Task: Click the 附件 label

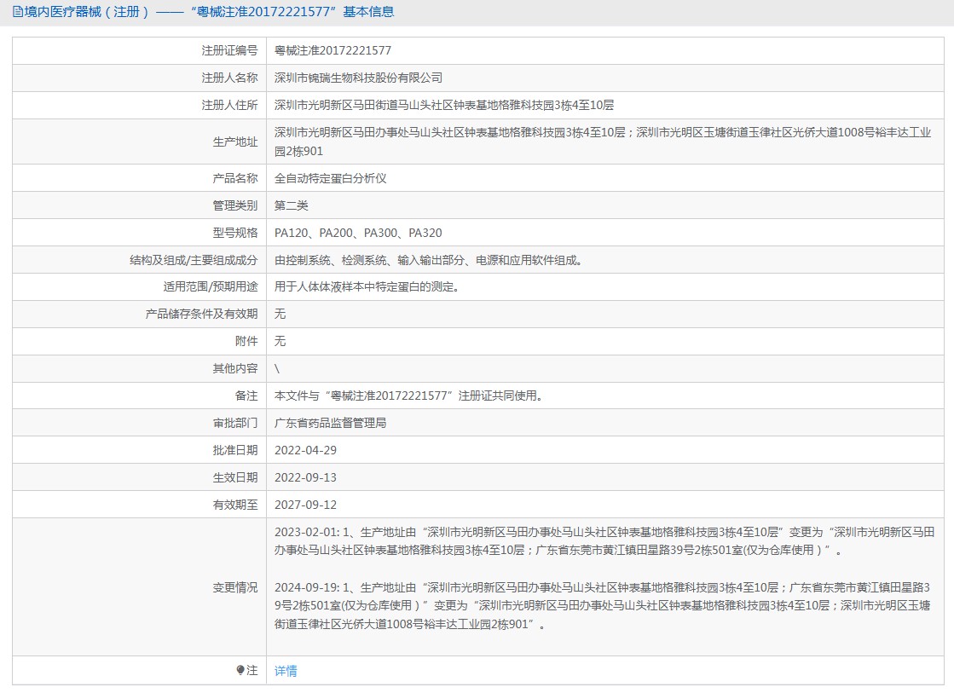Action: [x=246, y=341]
